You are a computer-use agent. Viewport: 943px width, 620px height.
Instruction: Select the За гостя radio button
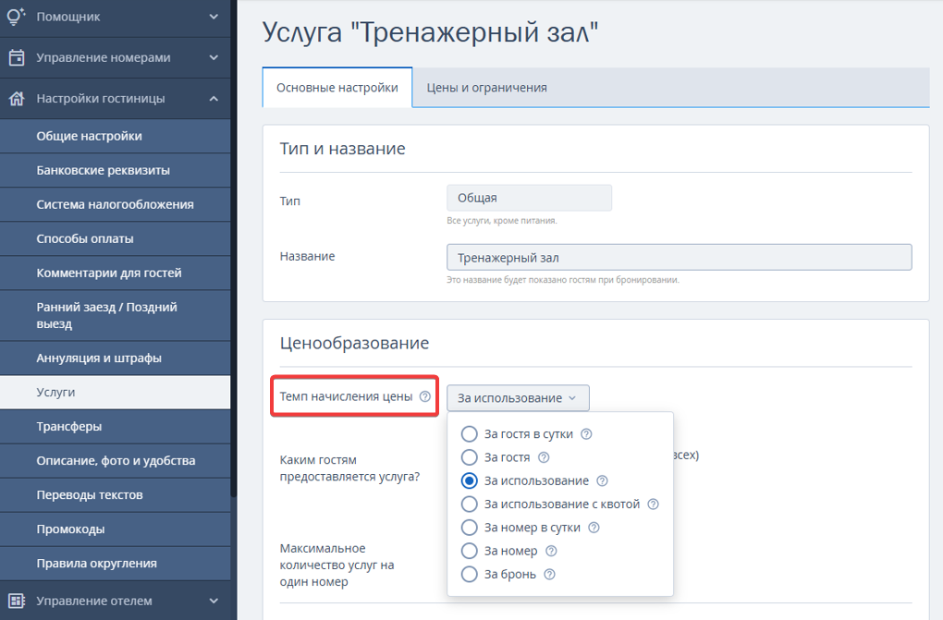tap(469, 457)
